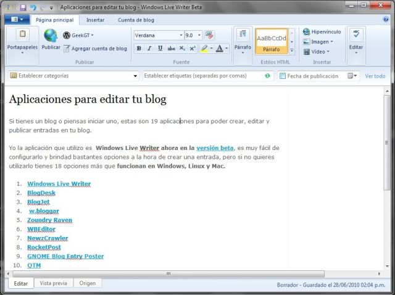This screenshot has height=295, width=395.
Task: Open the BlogDesk list link
Action: pyautogui.click(x=41, y=193)
